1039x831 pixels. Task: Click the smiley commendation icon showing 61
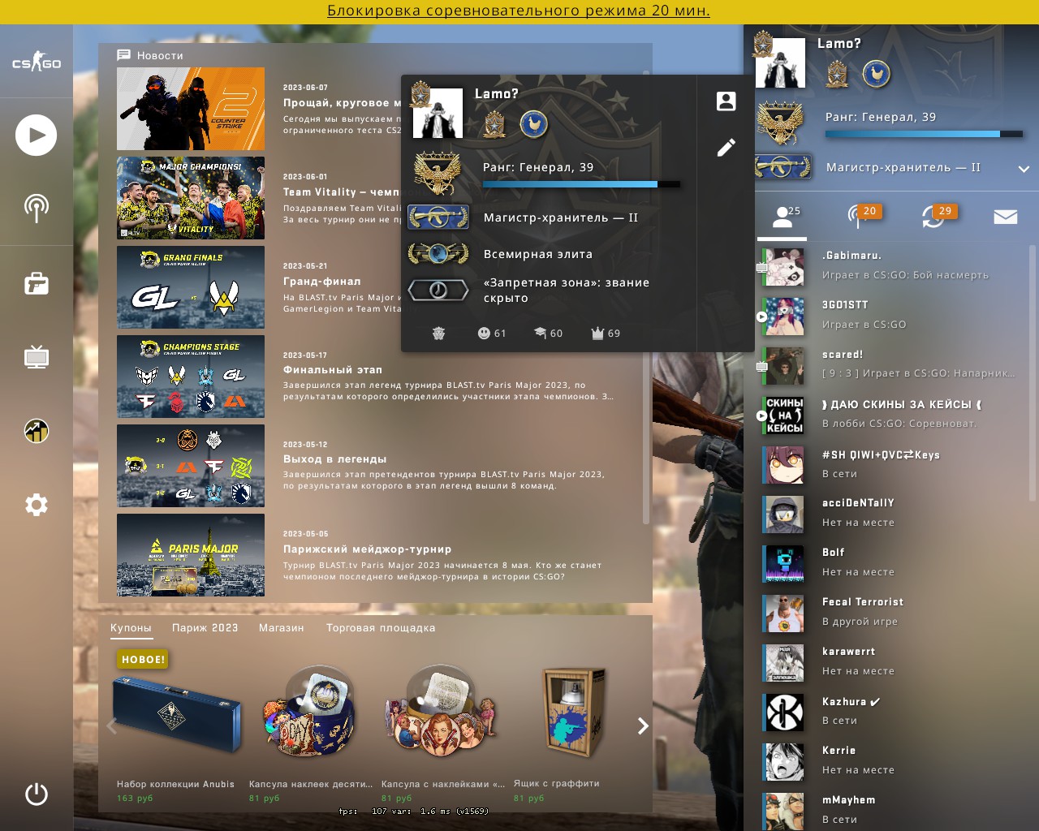pyautogui.click(x=491, y=333)
